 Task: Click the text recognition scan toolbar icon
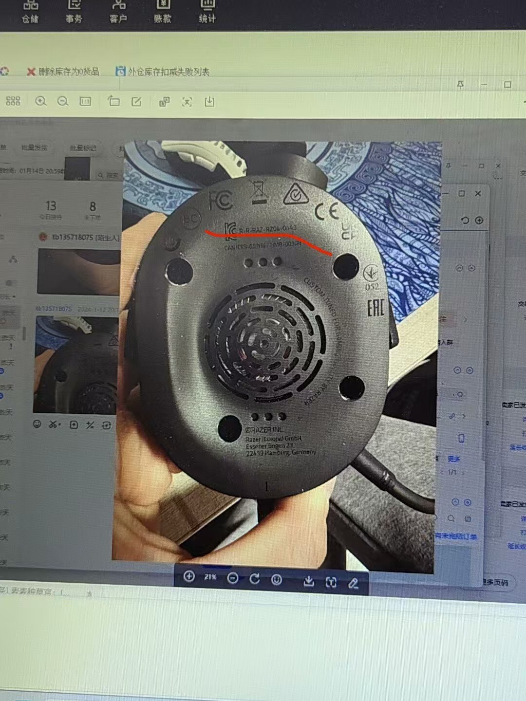coord(187,102)
